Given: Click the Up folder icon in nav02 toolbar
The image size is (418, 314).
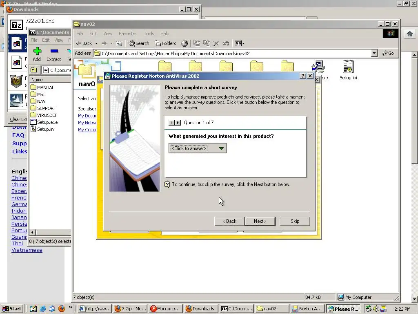Looking at the screenshot, I should pyautogui.click(x=119, y=43).
